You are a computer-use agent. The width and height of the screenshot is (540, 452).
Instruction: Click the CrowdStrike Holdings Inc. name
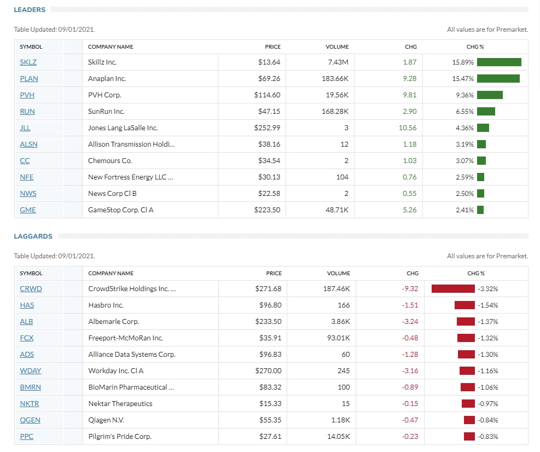pyautogui.click(x=132, y=289)
